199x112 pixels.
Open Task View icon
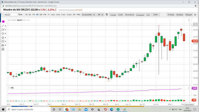[x=60, y=109]
